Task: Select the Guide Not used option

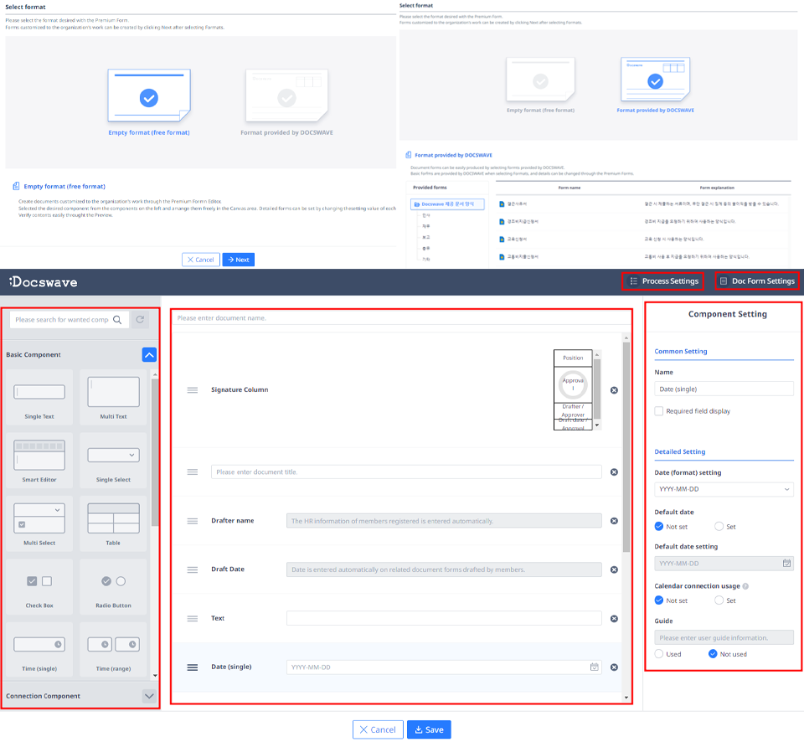Action: pyautogui.click(x=713, y=654)
